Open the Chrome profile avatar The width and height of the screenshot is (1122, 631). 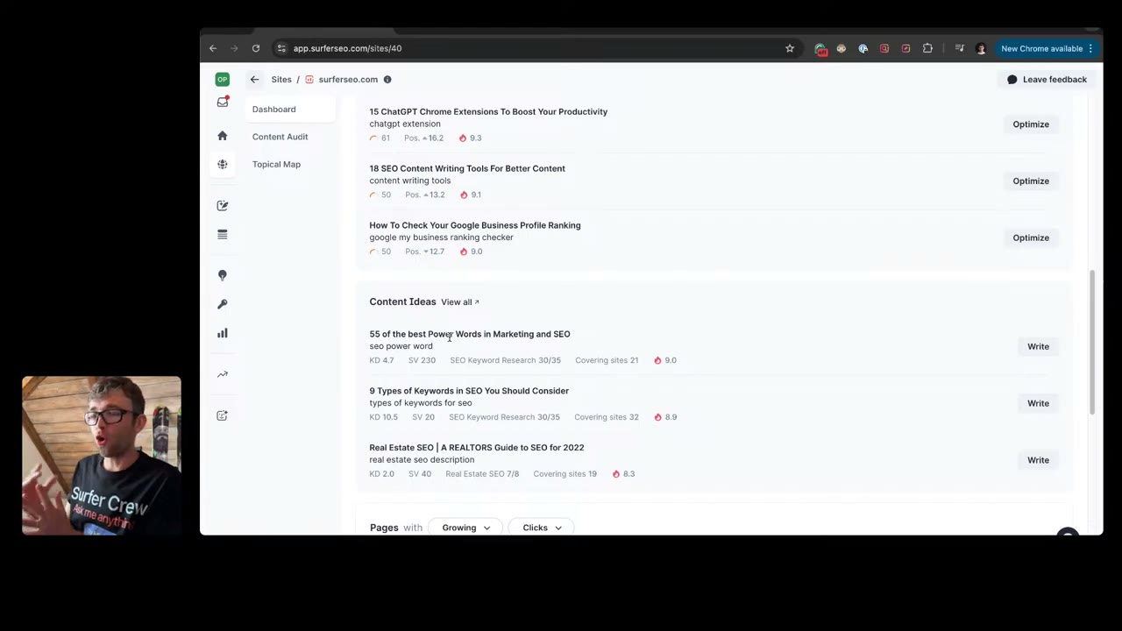pyautogui.click(x=981, y=48)
